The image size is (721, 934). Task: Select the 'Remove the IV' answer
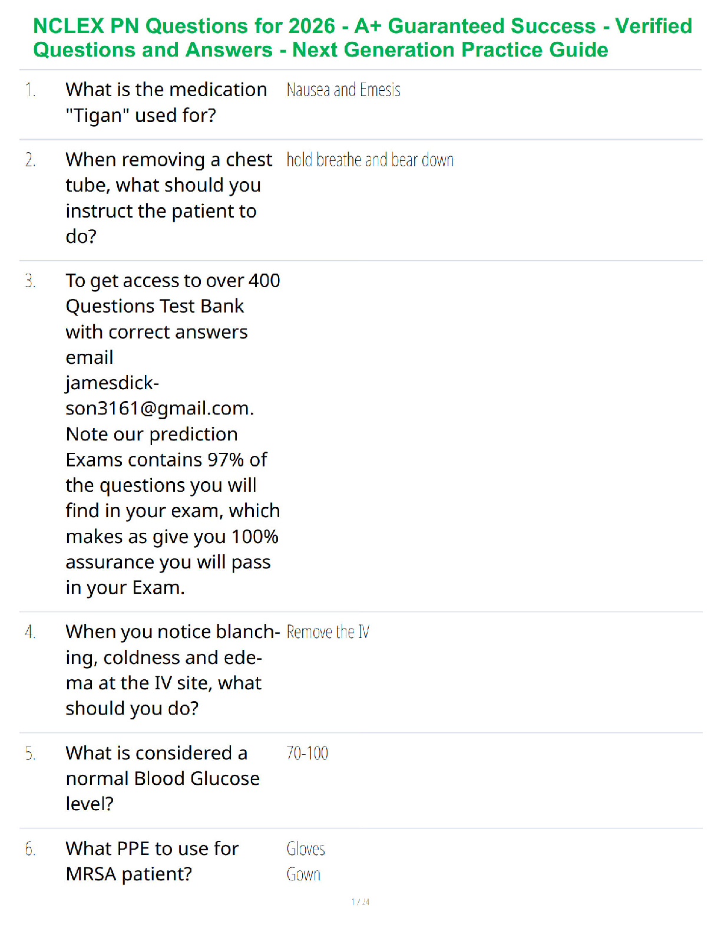click(x=328, y=632)
